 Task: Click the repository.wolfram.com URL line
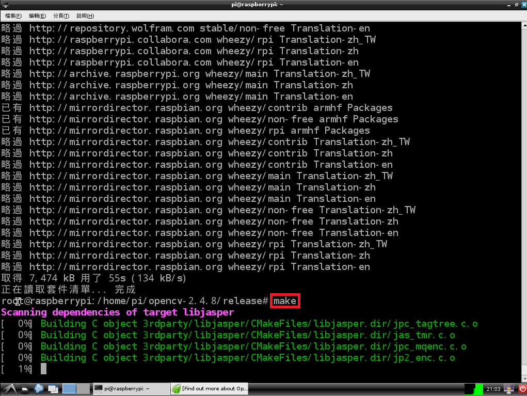(185, 28)
